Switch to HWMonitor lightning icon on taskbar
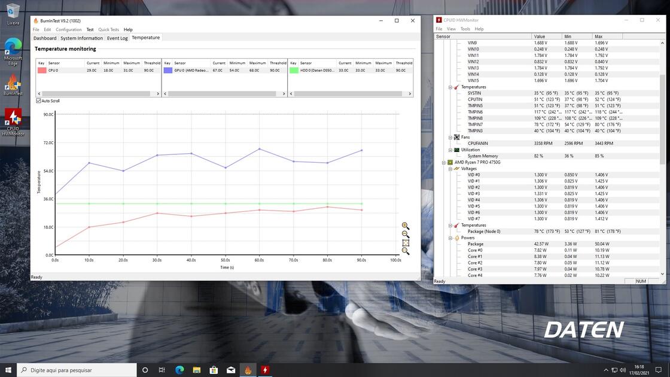This screenshot has width=670, height=377. pyautogui.click(x=265, y=370)
